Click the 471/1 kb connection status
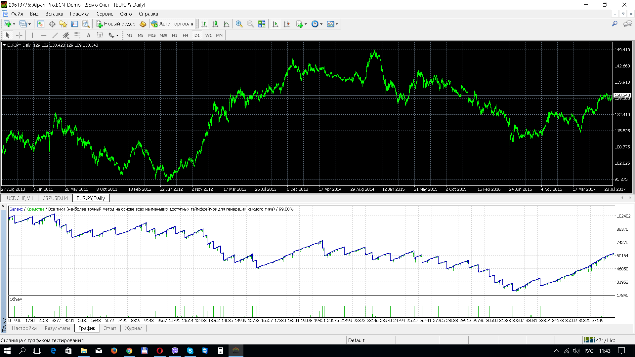The width and height of the screenshot is (635, 357). click(600, 340)
